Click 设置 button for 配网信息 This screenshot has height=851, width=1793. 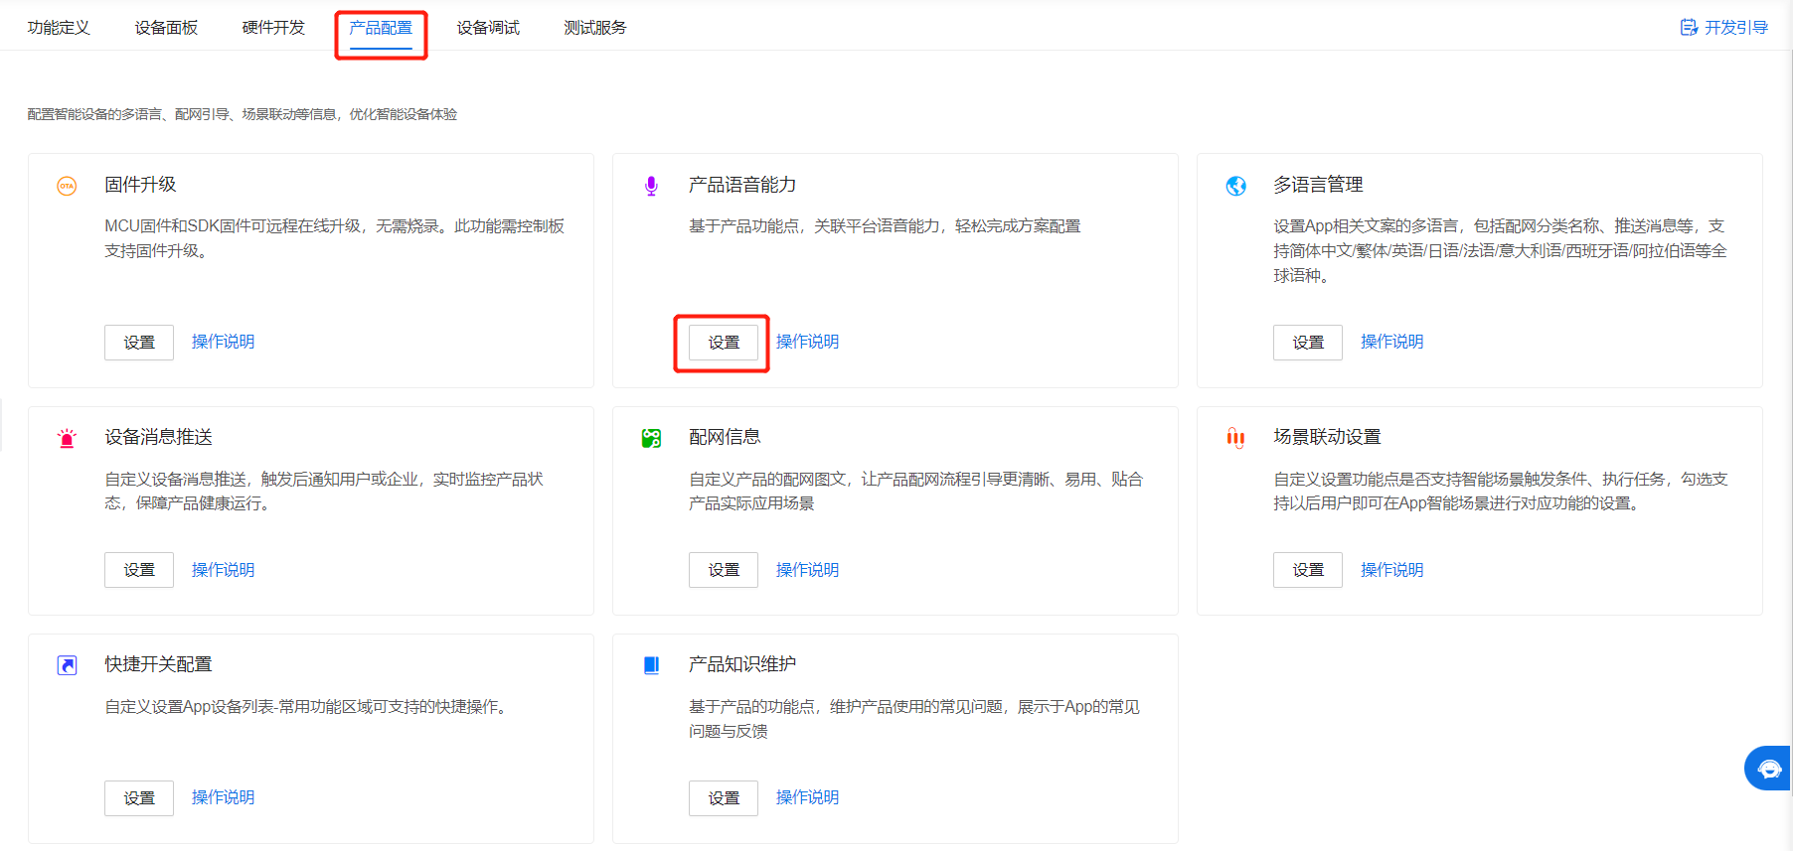click(x=724, y=570)
